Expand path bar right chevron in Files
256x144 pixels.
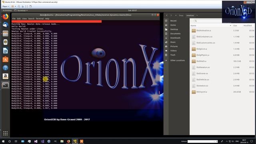click(197, 15)
